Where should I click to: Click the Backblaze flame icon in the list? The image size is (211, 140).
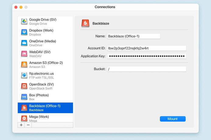pyautogui.click(x=24, y=108)
